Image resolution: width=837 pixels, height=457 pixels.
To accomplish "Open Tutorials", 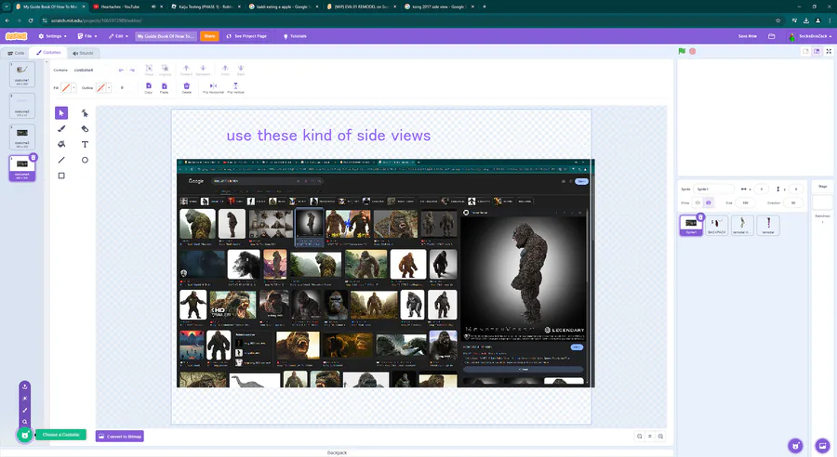I will coord(295,36).
